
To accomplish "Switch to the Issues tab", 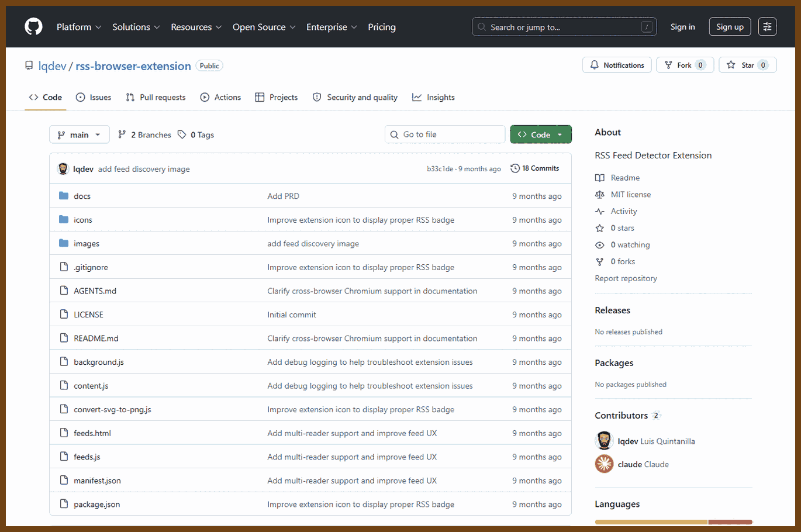I will pos(94,97).
